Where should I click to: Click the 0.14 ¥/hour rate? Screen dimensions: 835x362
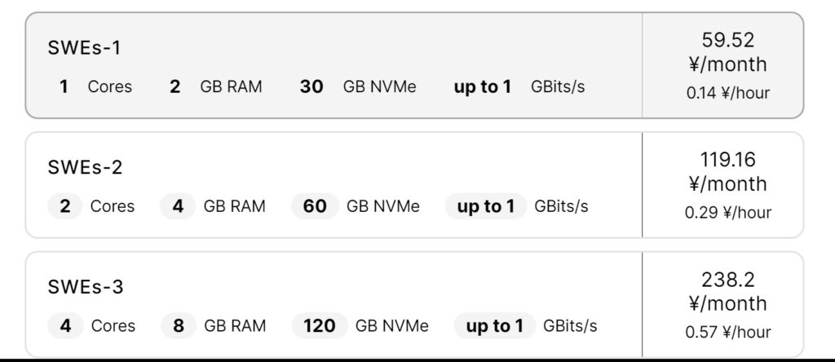pyautogui.click(x=727, y=93)
